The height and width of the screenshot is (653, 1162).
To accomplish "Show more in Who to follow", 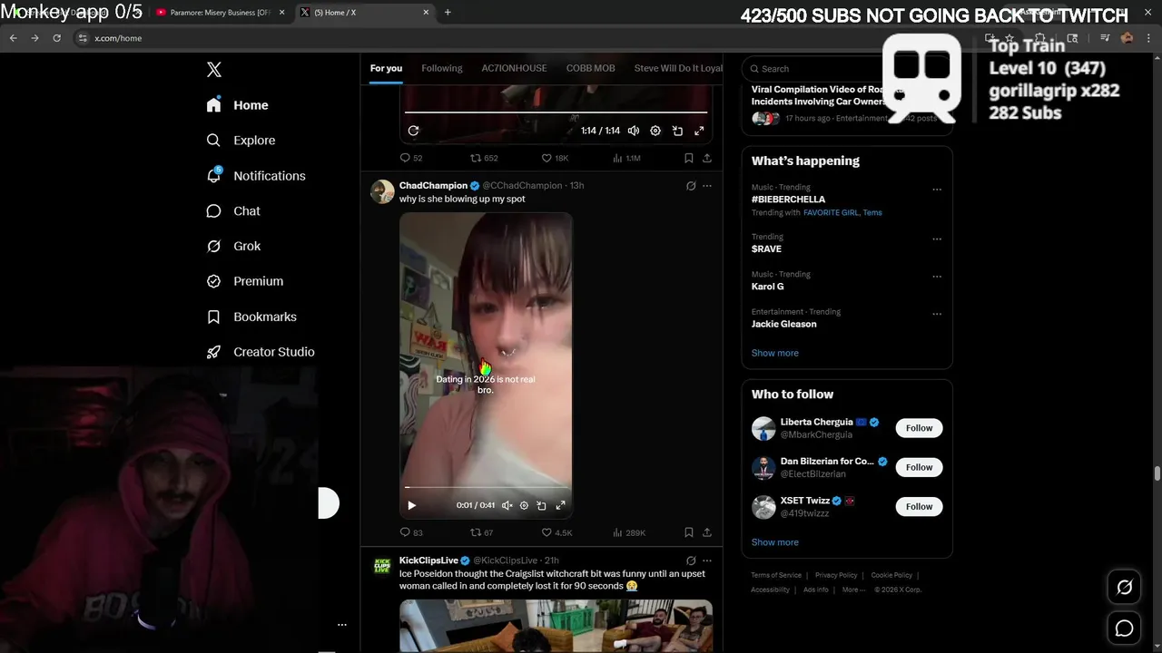I will pyautogui.click(x=774, y=542).
